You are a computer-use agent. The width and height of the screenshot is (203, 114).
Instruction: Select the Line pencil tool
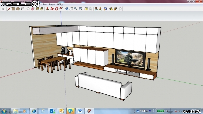pos(9,9)
